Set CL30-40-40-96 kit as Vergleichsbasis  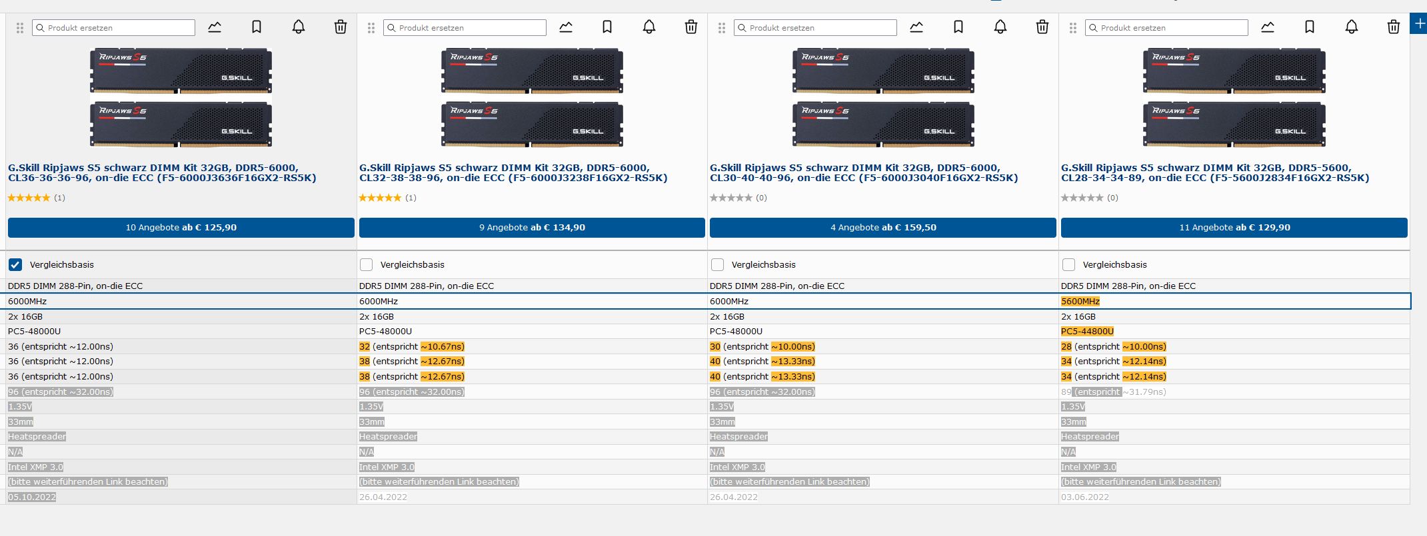(x=717, y=265)
